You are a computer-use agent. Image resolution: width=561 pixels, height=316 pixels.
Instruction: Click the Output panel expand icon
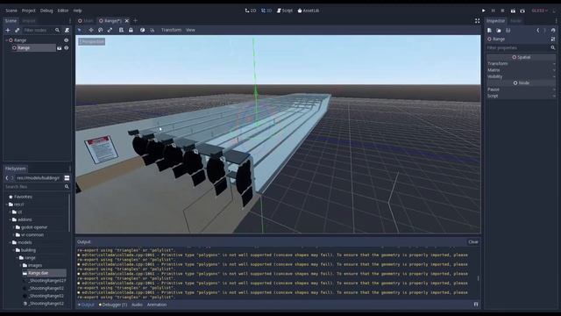pyautogui.click(x=476, y=305)
